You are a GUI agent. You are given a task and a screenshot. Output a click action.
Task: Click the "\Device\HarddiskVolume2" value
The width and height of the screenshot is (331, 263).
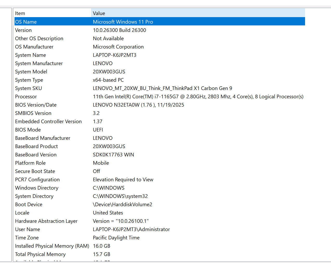pos(122,204)
